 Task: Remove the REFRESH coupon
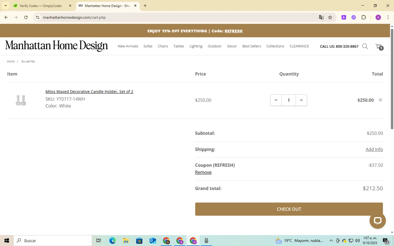203,172
